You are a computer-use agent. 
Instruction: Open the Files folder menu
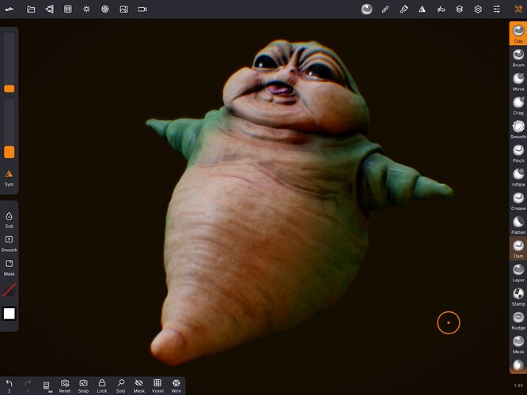point(31,9)
